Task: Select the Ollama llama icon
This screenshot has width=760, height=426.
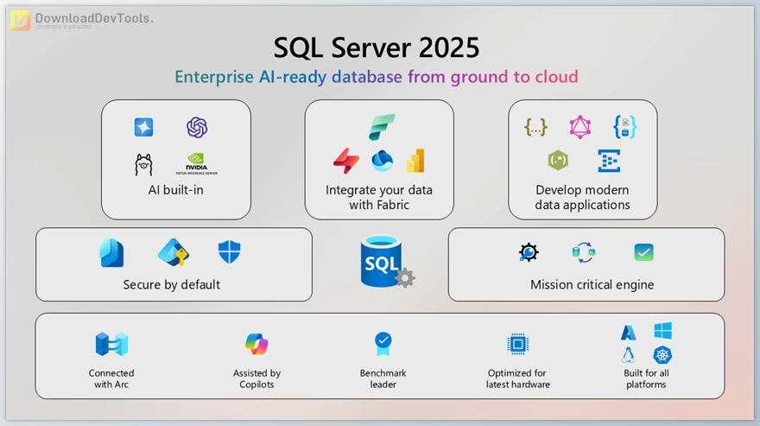Action: pos(143,163)
